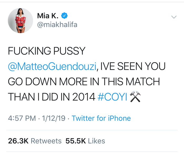The width and height of the screenshot is (184, 153).
Task: Open the @miakhalifa handle link
Action: coord(57,25)
